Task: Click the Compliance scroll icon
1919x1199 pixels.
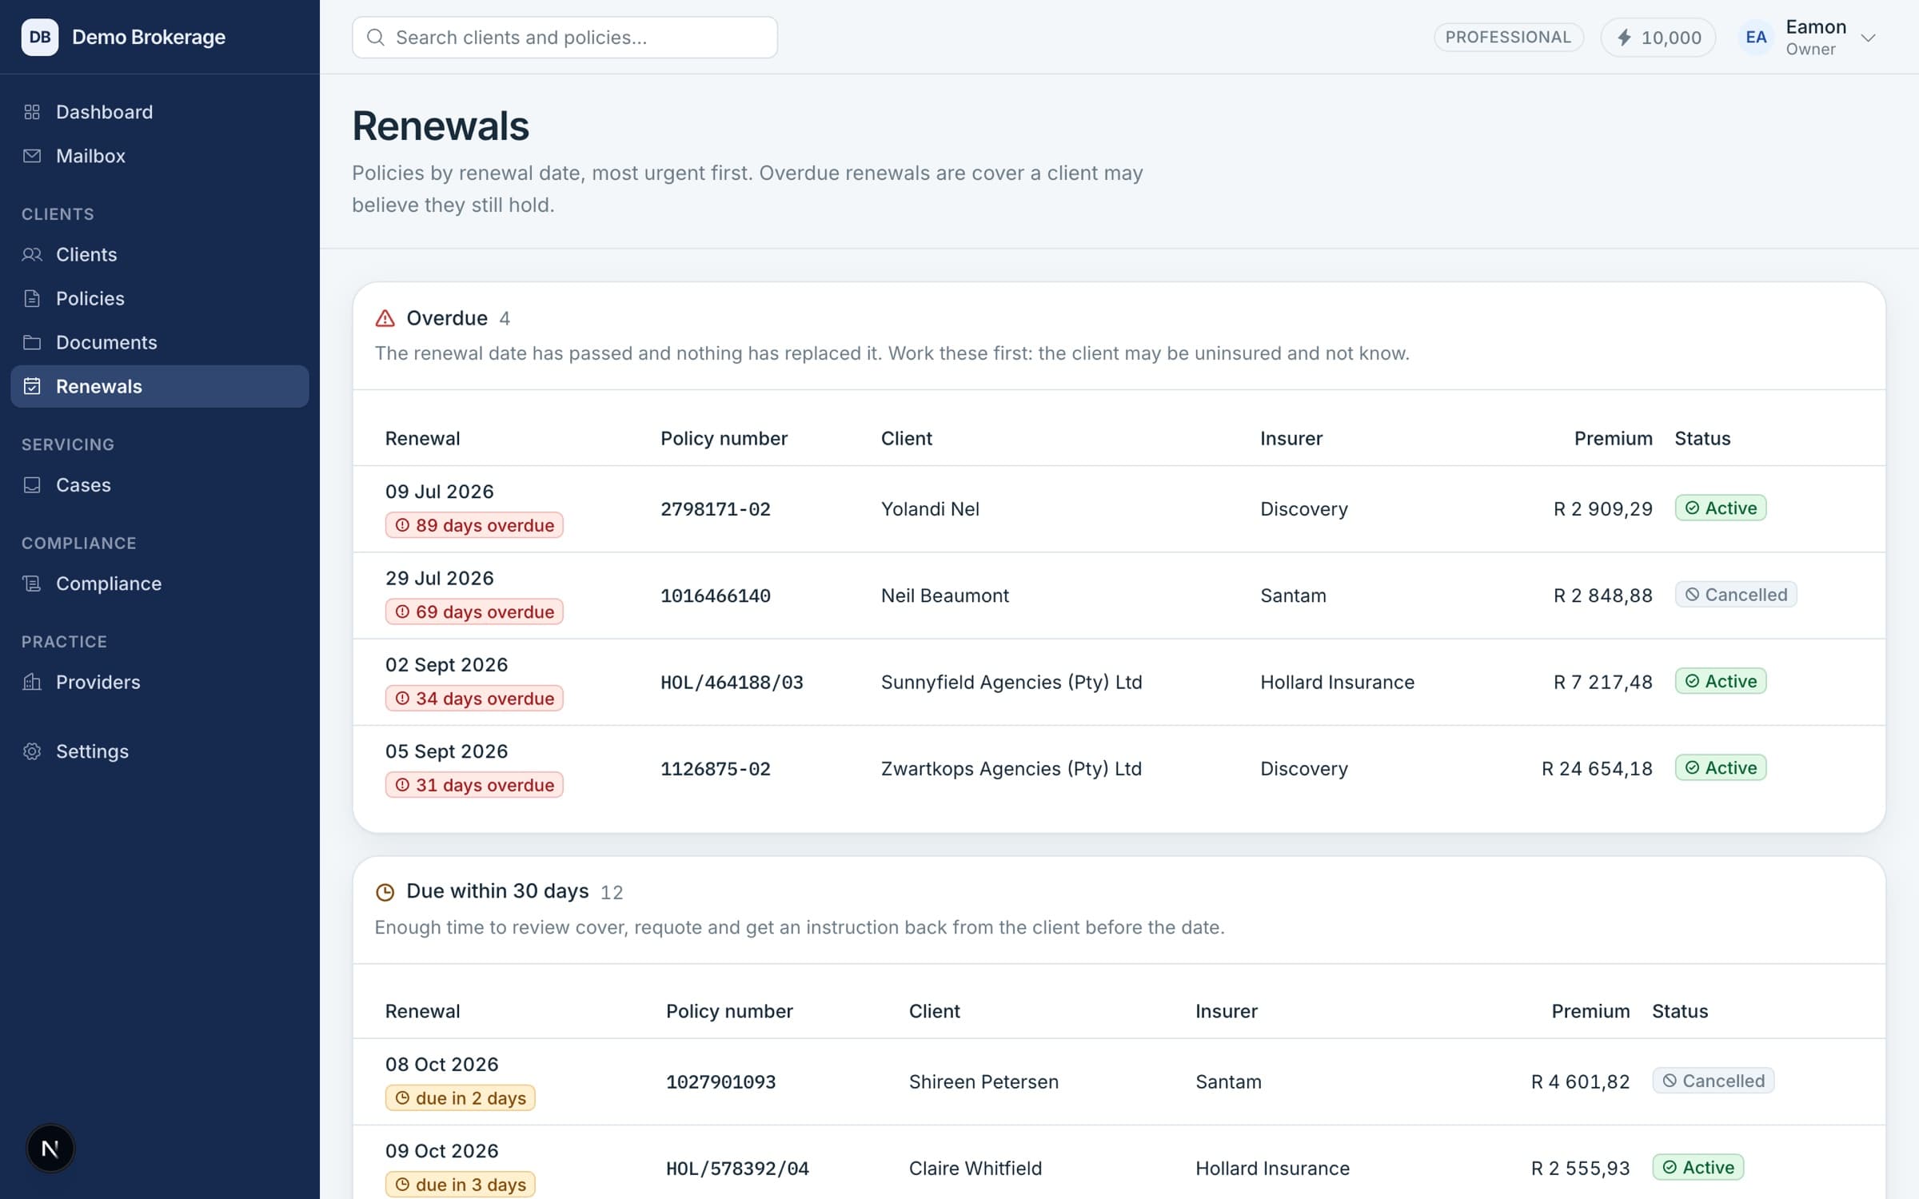Action: click(32, 584)
